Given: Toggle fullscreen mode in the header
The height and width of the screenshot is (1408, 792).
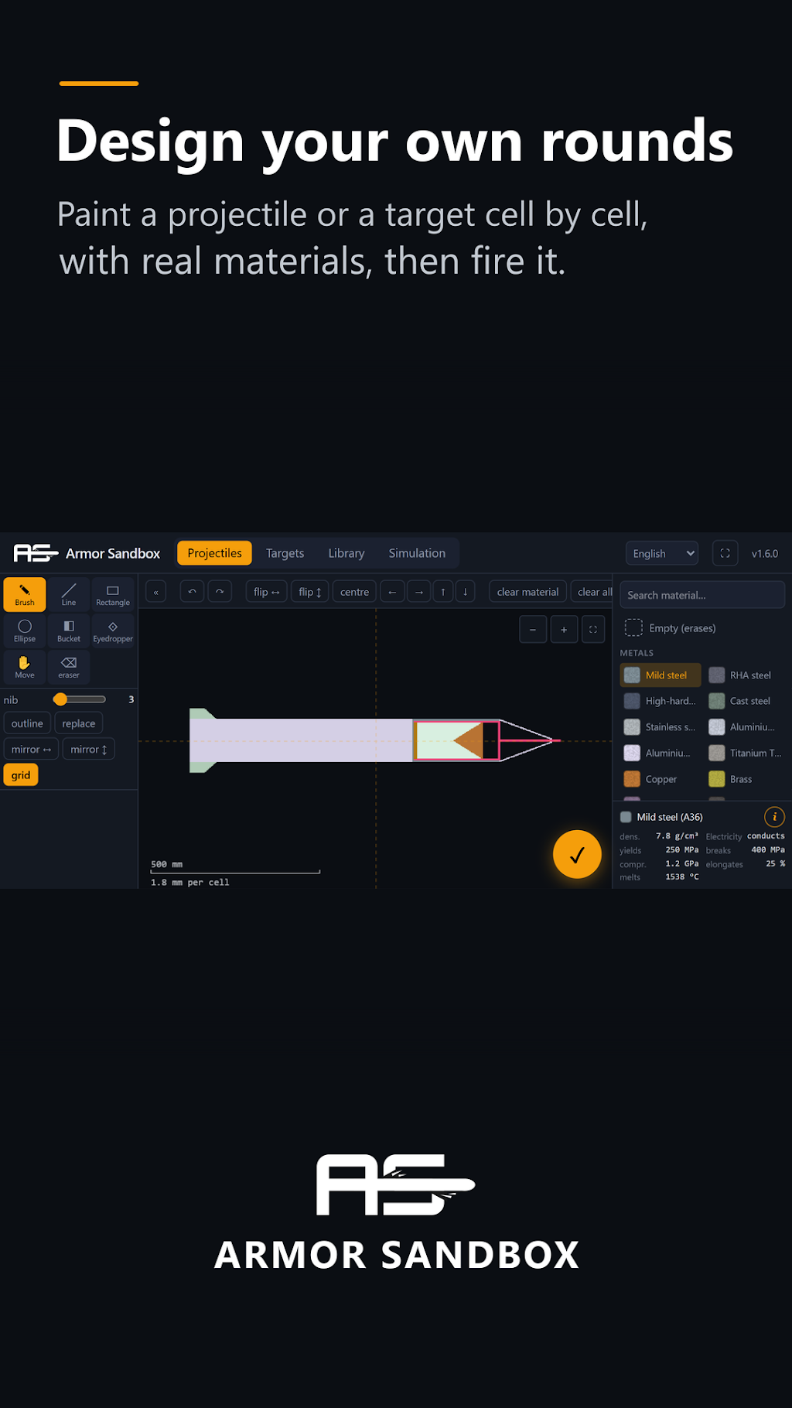Looking at the screenshot, I should (725, 553).
